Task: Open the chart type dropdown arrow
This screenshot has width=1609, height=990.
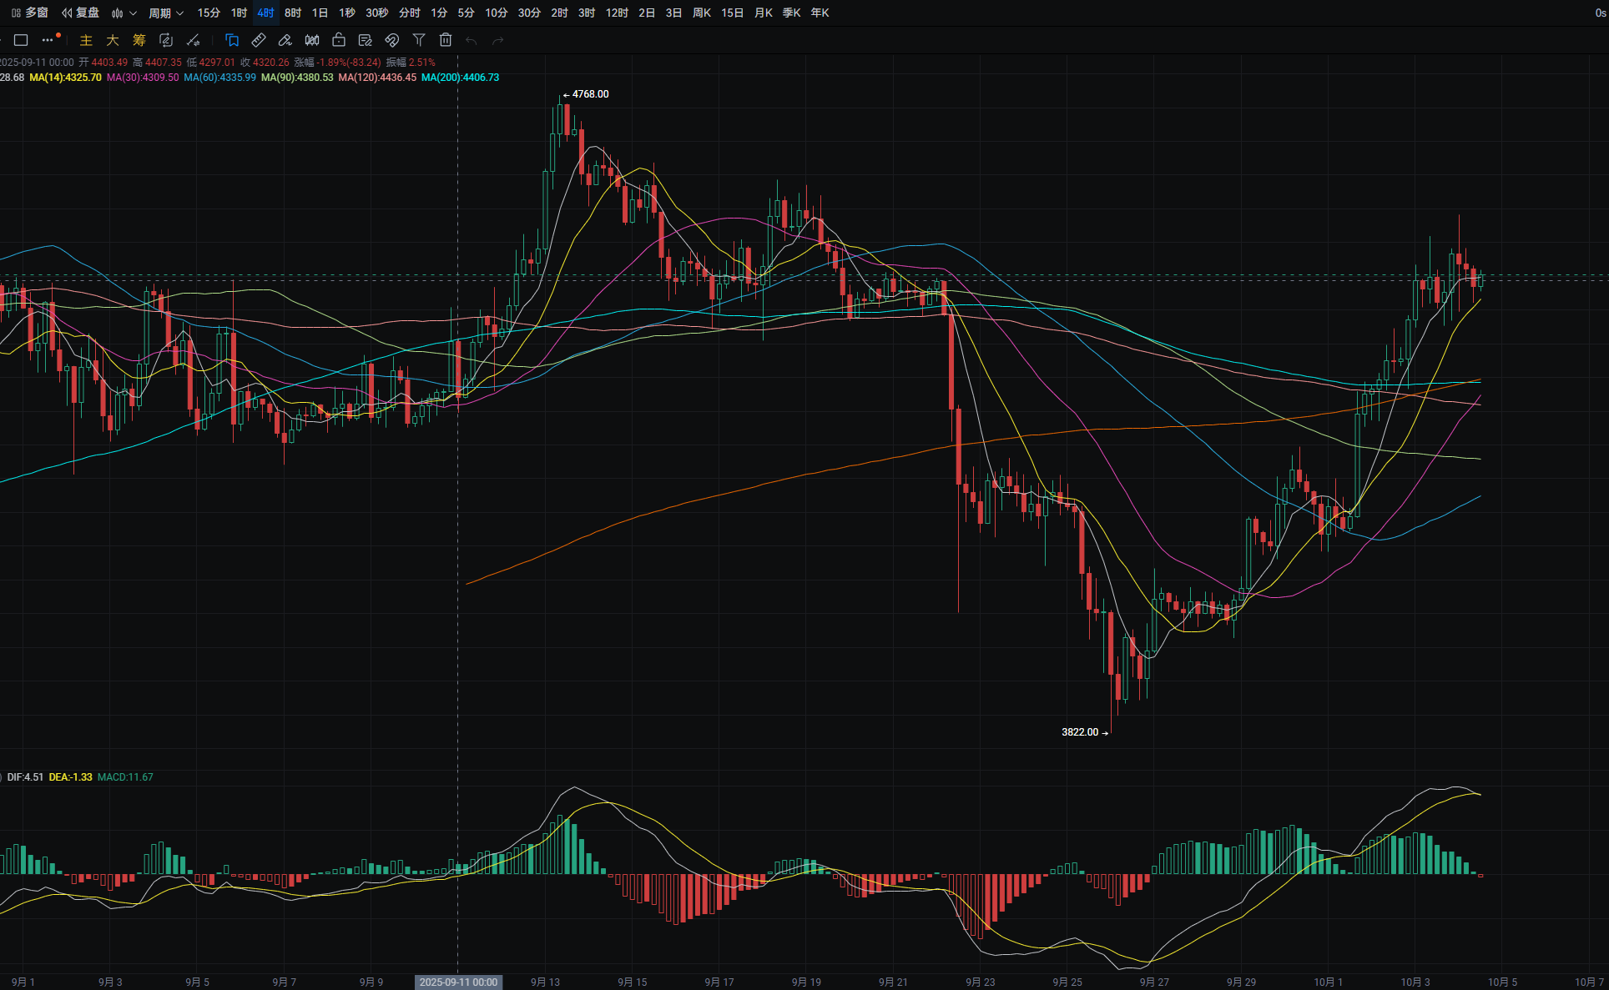Action: click(133, 13)
